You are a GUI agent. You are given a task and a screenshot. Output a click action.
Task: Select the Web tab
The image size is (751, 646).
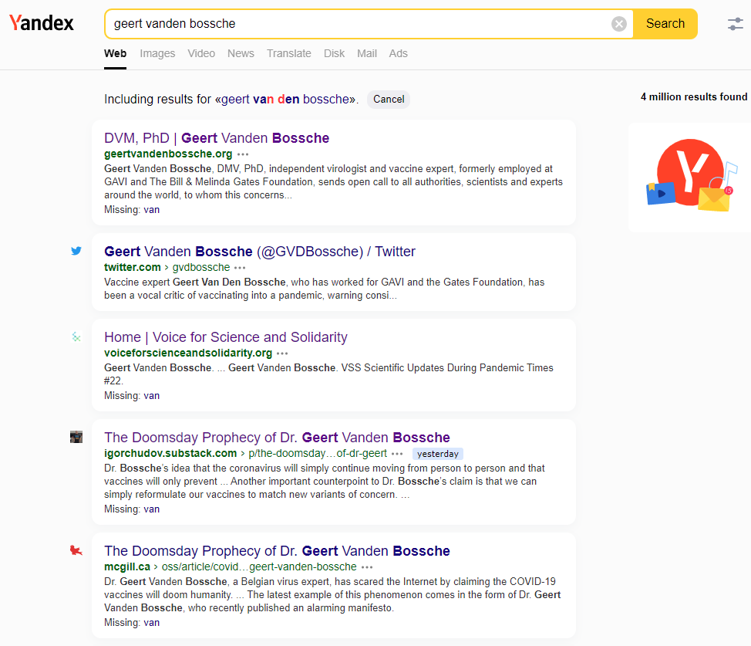[116, 54]
